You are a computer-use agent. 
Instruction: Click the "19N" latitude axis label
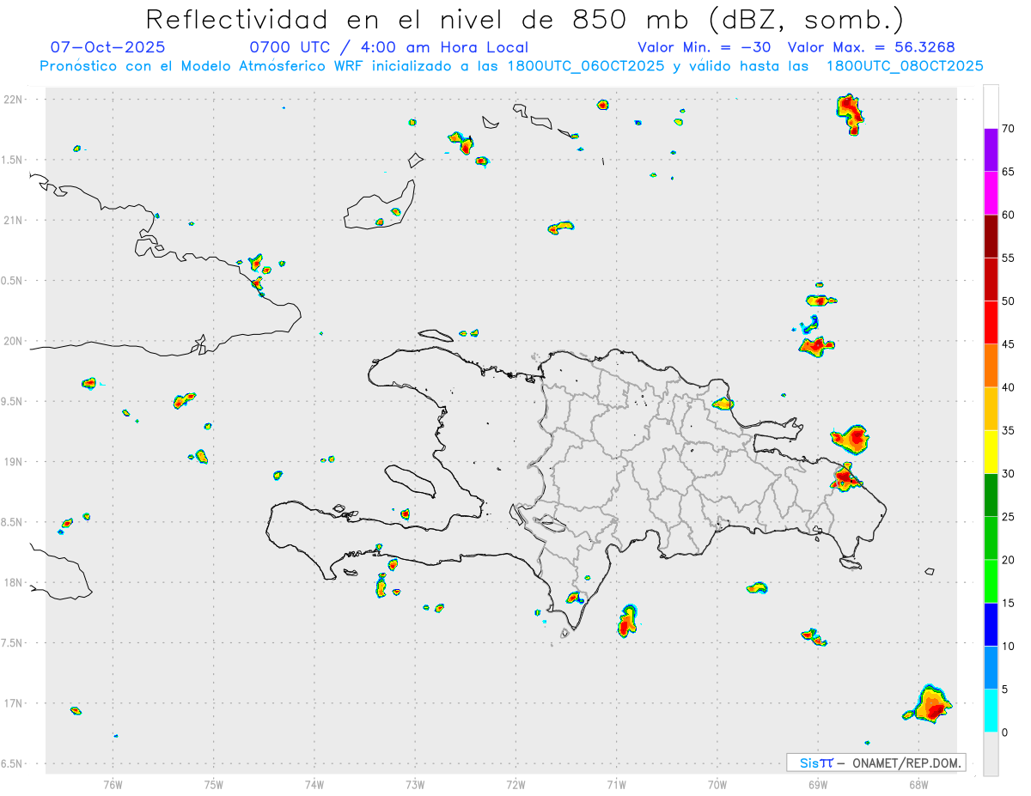[15, 461]
